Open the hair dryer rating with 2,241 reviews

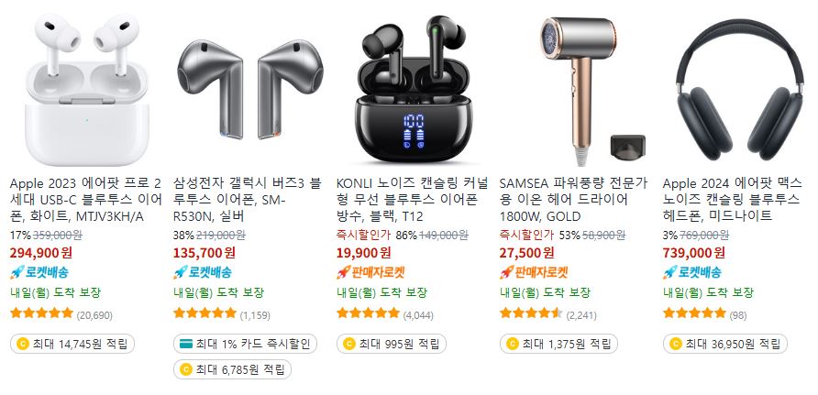point(547,313)
